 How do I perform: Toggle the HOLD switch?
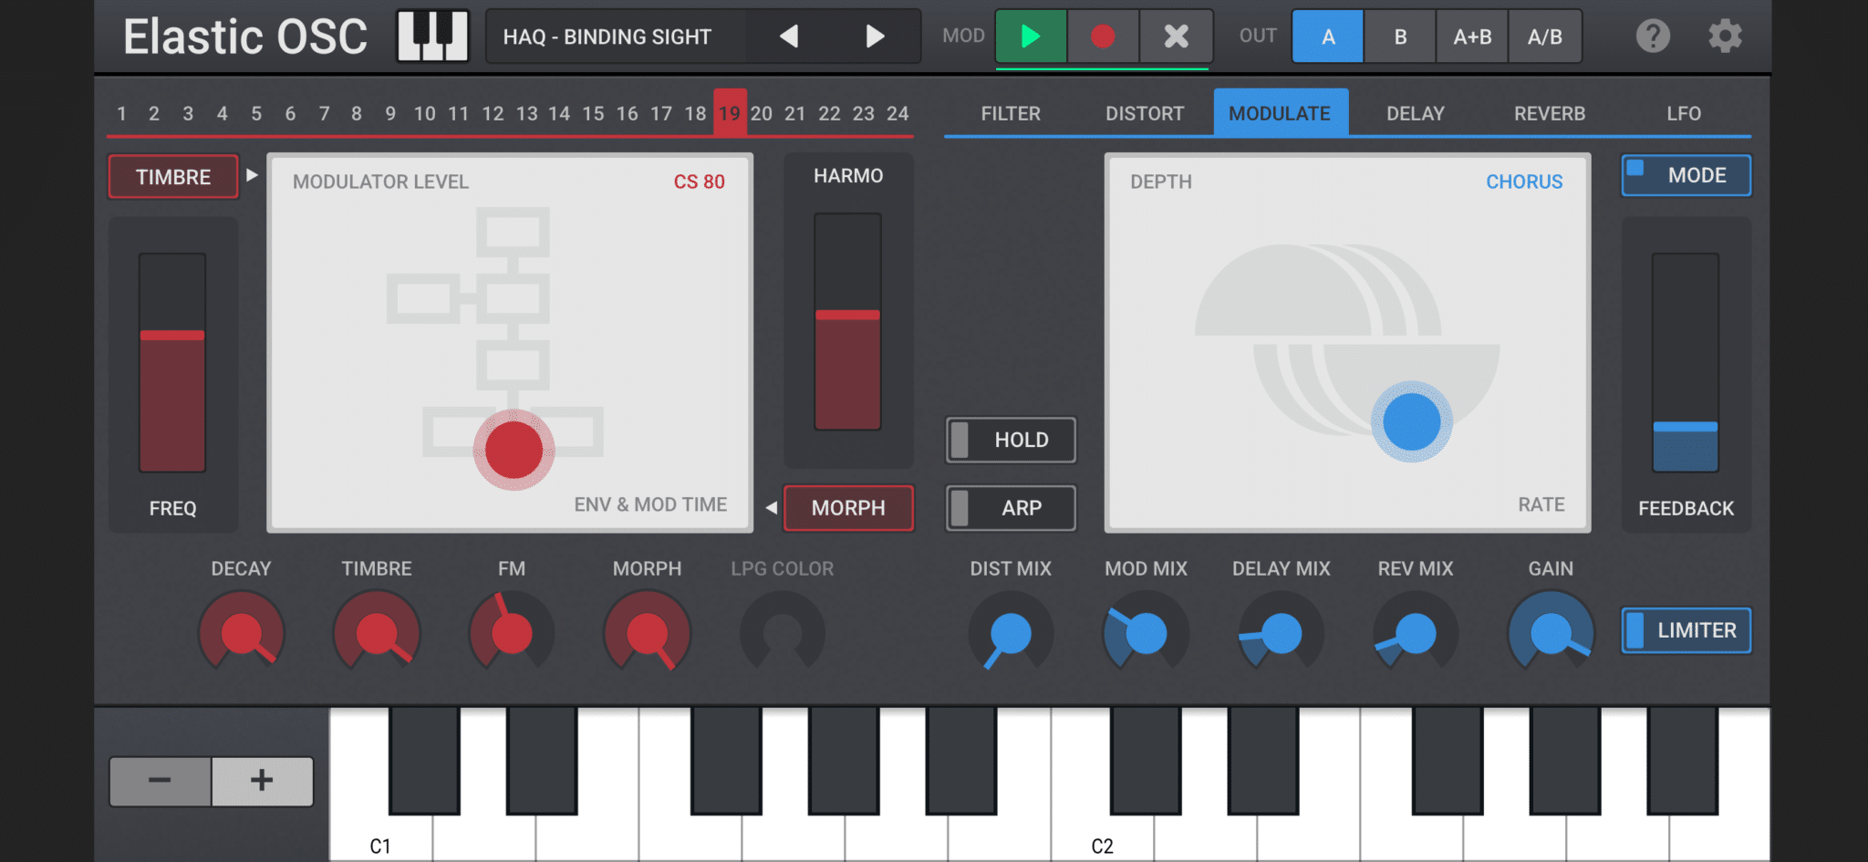click(x=1011, y=440)
